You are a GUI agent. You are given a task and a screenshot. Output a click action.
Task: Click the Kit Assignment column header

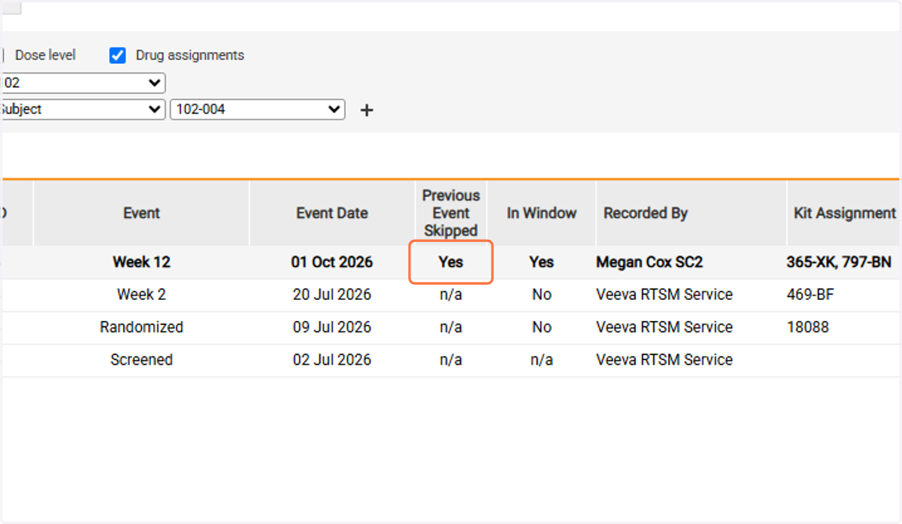coord(845,214)
